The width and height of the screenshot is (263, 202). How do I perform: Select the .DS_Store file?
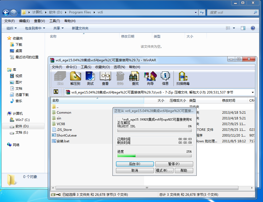(64, 129)
